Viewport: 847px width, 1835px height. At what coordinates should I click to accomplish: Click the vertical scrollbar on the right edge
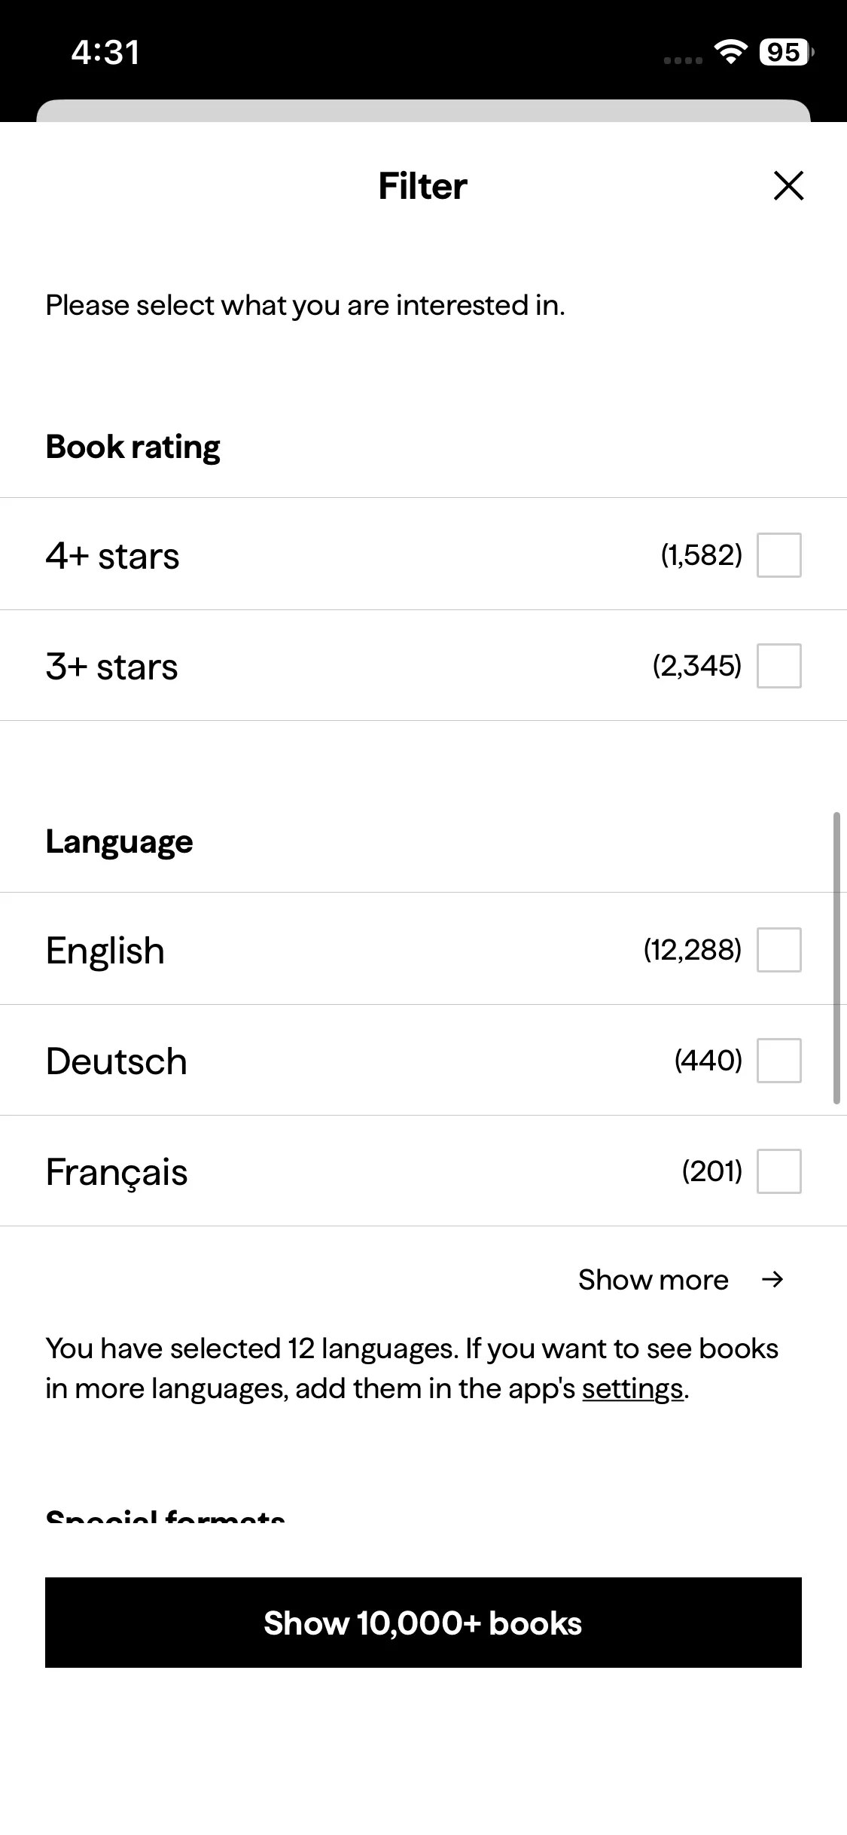click(x=836, y=958)
